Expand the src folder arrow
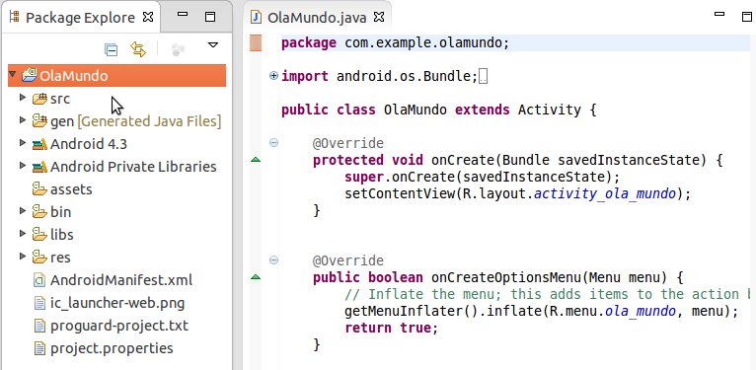 click(x=22, y=98)
